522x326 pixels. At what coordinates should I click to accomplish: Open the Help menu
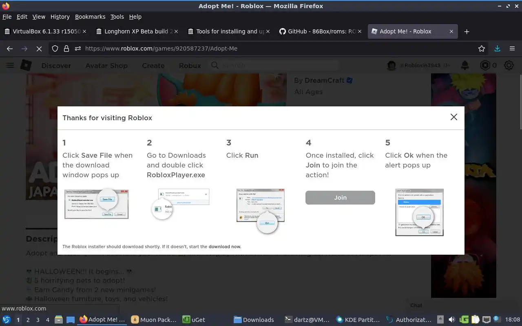(135, 17)
